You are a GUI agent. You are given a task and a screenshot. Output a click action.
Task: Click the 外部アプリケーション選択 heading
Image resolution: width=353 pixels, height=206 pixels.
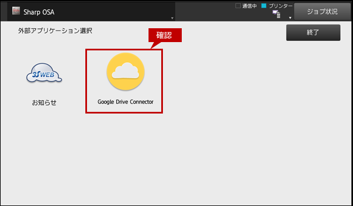tap(55, 31)
